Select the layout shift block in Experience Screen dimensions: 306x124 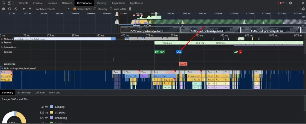coord(183,64)
